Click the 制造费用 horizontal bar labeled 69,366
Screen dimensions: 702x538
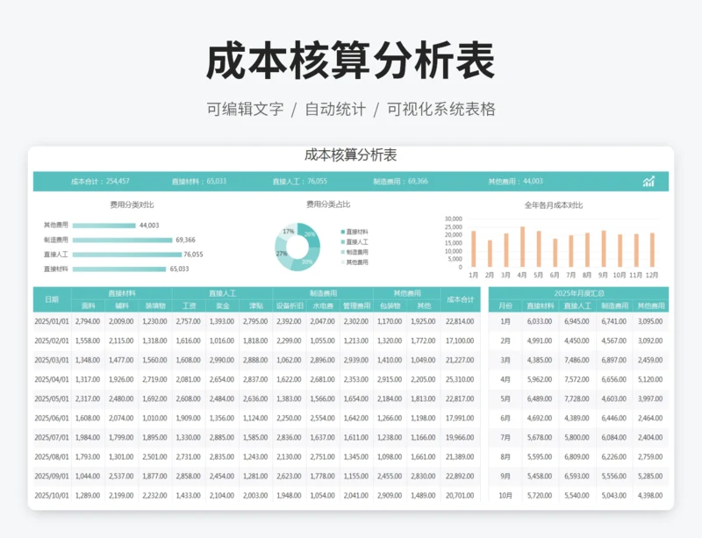(122, 240)
